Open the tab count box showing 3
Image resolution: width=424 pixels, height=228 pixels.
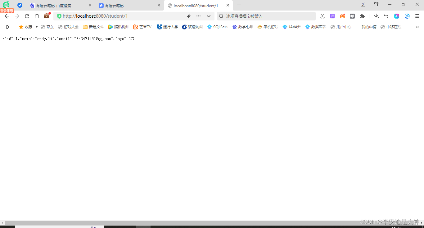click(363, 4)
